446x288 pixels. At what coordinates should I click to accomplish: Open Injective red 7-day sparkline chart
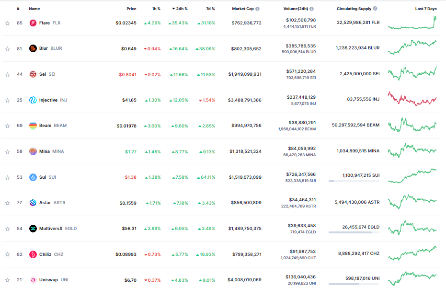(x=412, y=99)
